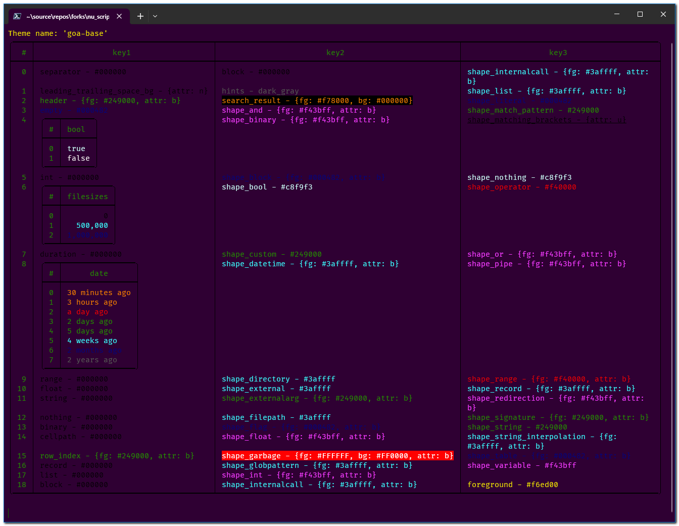Click the 'a day ago' date row
Image resolution: width=679 pixels, height=526 pixels.
pyautogui.click(x=87, y=312)
